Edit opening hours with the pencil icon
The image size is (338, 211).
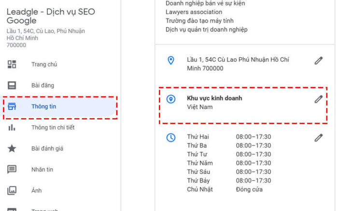pyautogui.click(x=318, y=138)
